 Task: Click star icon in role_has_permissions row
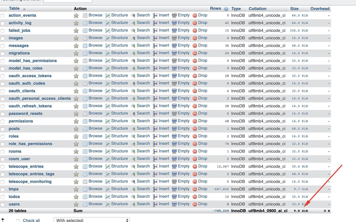click(x=76, y=144)
